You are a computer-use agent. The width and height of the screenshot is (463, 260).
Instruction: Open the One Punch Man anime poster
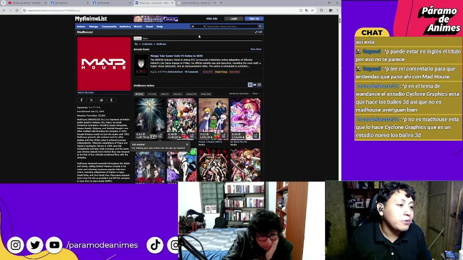pos(182,119)
